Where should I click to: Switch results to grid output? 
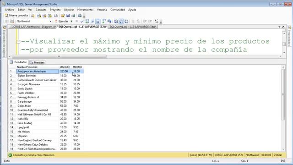(121, 22)
